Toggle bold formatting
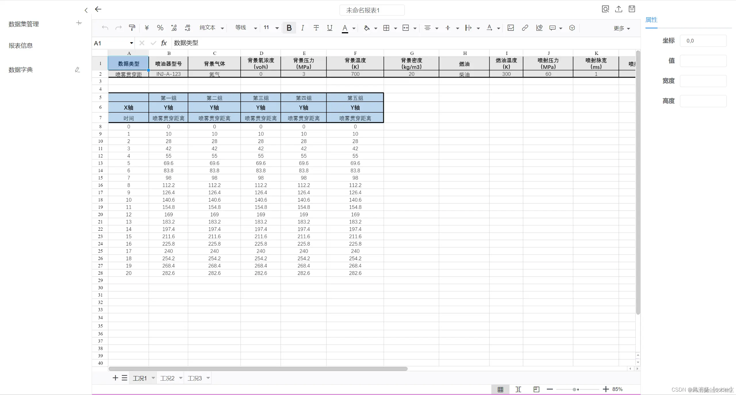Viewport: 736px width, 395px height. coord(289,28)
